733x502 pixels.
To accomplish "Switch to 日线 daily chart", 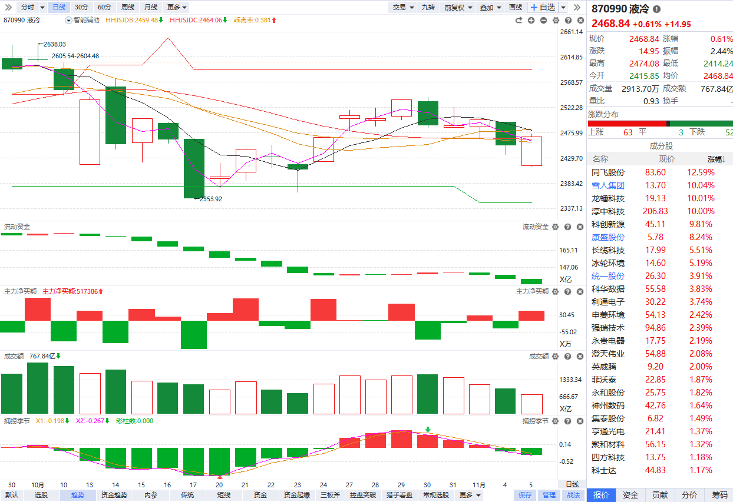I will click(x=58, y=7).
